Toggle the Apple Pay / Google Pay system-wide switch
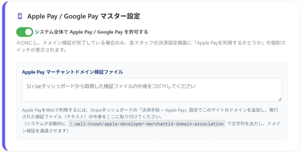The image size is (302, 152). [x=25, y=32]
